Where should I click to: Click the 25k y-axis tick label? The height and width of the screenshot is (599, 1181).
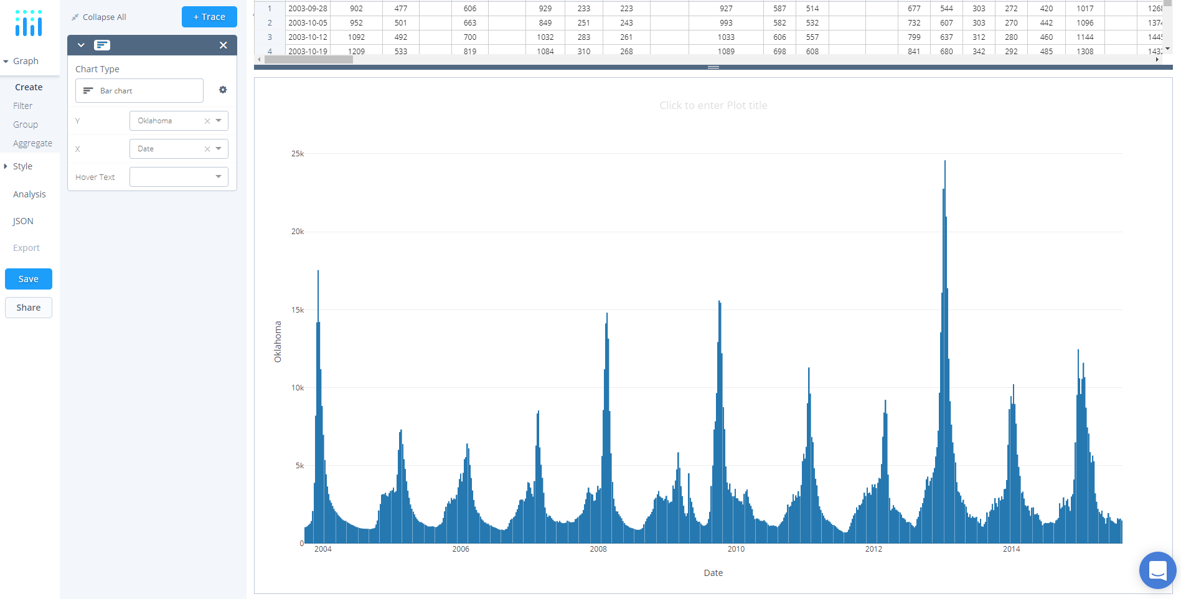298,154
